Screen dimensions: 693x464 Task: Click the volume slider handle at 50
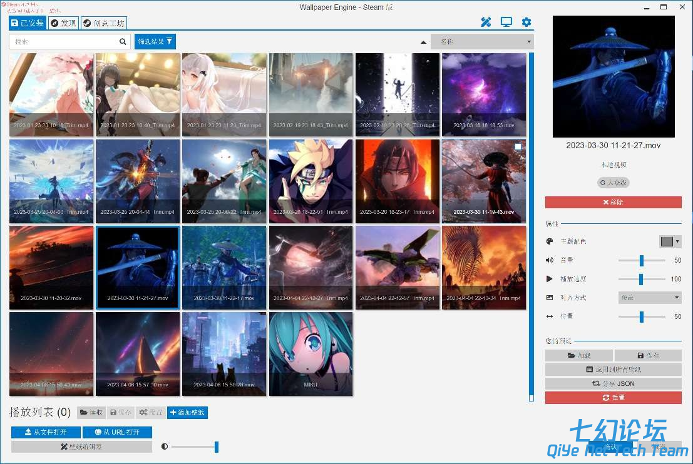[641, 260]
